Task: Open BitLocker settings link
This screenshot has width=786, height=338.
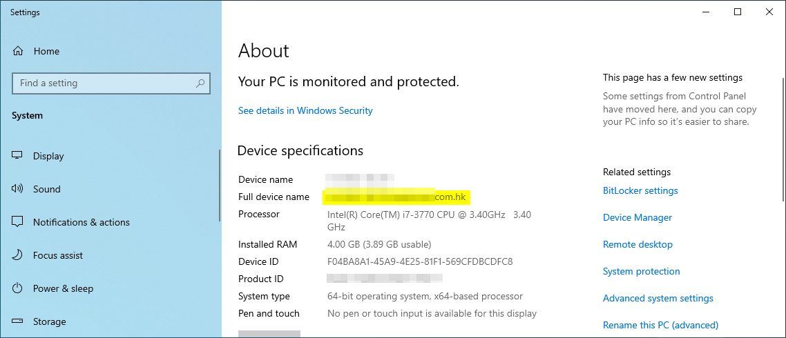Action: click(x=640, y=190)
